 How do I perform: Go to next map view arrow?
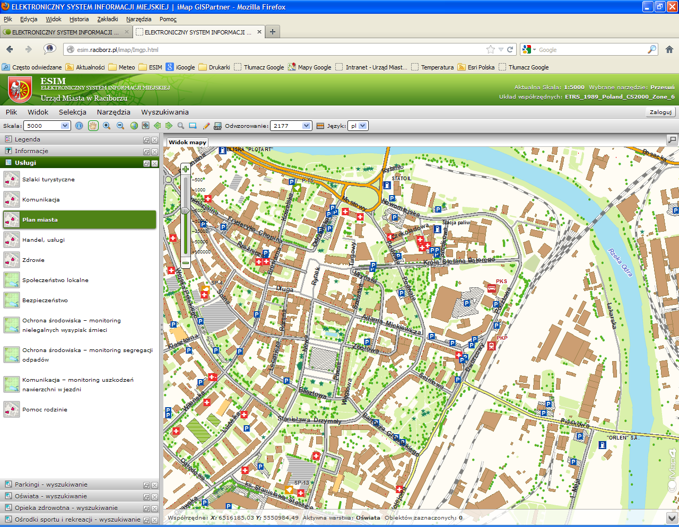click(169, 126)
